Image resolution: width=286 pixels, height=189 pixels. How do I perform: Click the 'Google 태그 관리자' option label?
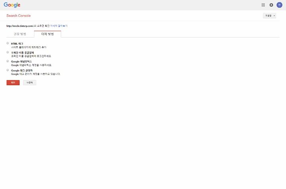22,71
